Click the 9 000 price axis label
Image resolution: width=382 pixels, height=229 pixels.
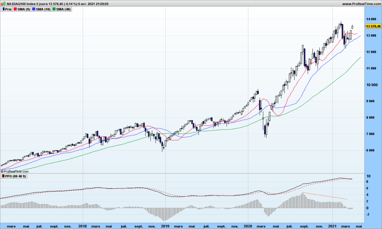[x=370, y=101]
